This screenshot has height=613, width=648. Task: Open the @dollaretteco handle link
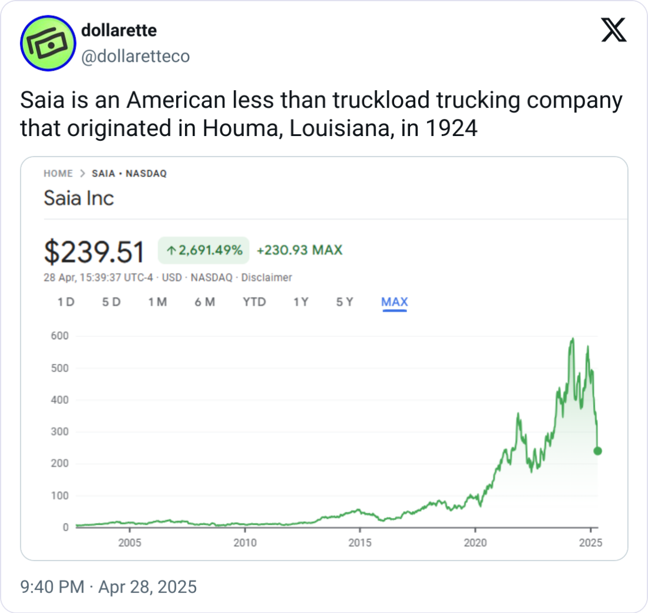pyautogui.click(x=135, y=57)
